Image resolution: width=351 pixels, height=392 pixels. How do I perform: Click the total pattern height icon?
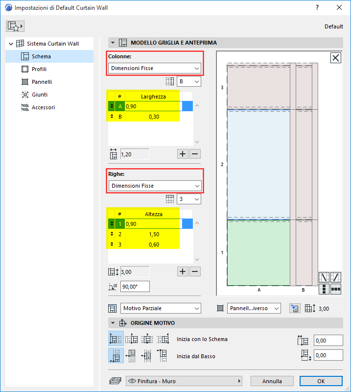(113, 272)
